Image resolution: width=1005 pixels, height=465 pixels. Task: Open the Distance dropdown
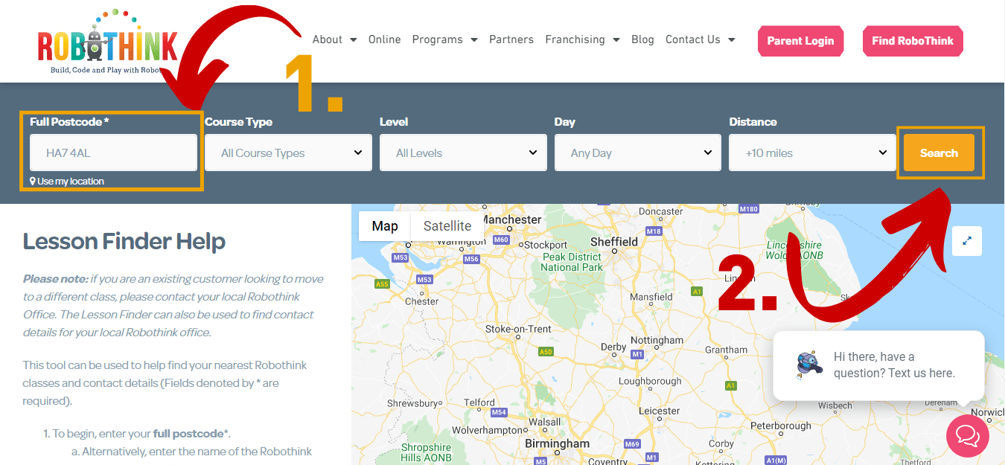click(812, 153)
